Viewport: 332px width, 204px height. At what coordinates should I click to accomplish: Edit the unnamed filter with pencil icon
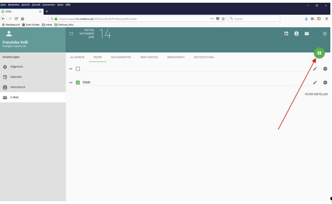tap(315, 69)
